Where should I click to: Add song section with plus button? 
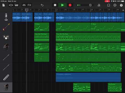click(123, 10)
